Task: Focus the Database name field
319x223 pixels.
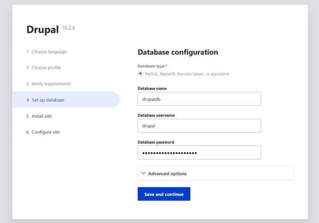Action: point(199,99)
